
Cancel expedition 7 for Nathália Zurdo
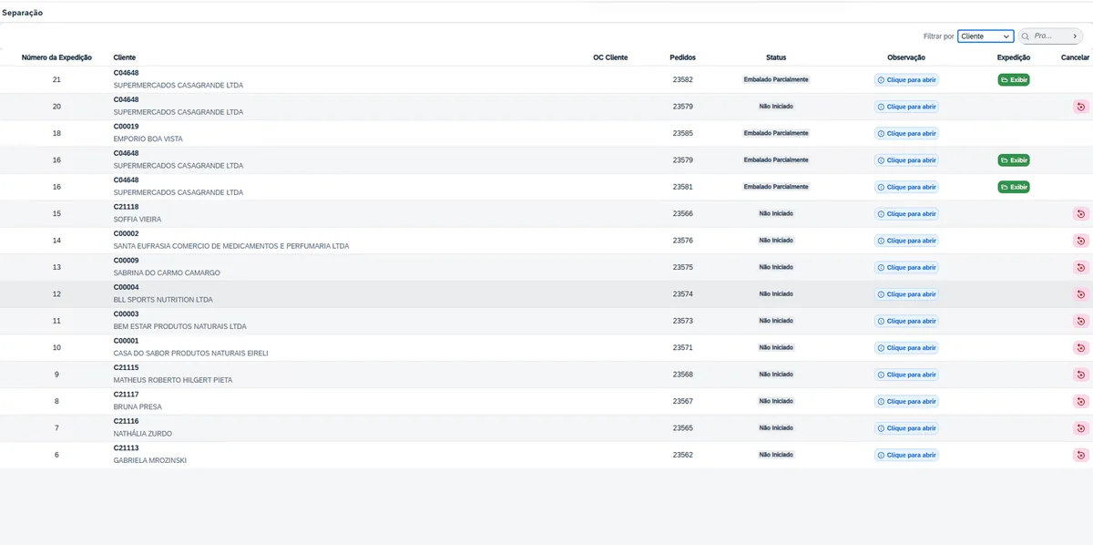click(x=1080, y=428)
